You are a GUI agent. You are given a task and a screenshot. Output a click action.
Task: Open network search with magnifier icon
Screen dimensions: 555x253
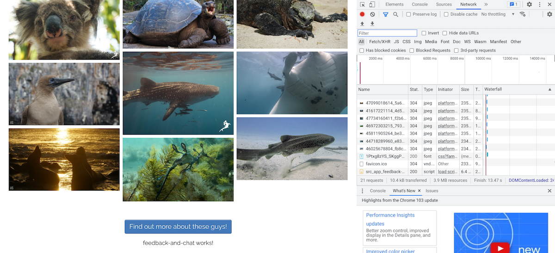tap(395, 14)
